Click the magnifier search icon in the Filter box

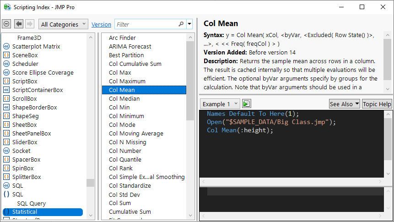pos(181,24)
